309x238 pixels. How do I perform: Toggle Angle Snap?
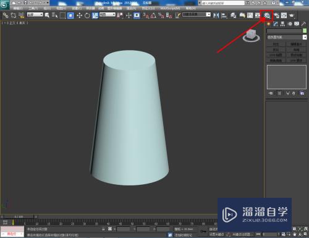[153, 15]
